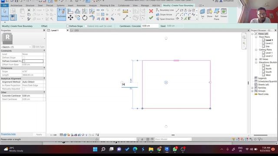Toggle Extend into wall (to core) checkbox
Image resolution: width=278 pixels, height=156 pixels.
(x=86, y=26)
